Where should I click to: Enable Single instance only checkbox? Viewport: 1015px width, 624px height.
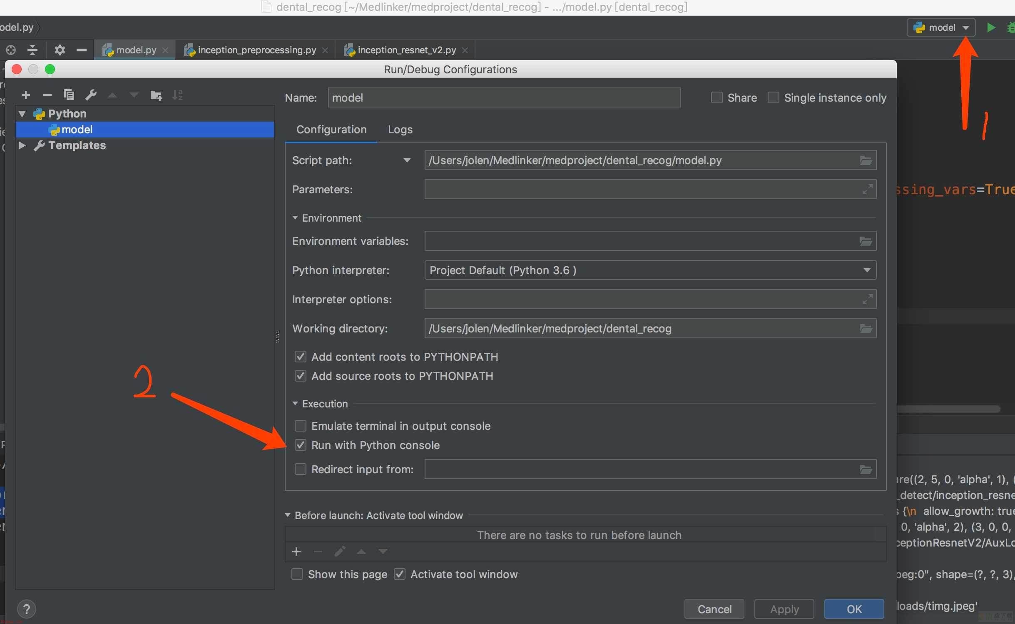773,97
